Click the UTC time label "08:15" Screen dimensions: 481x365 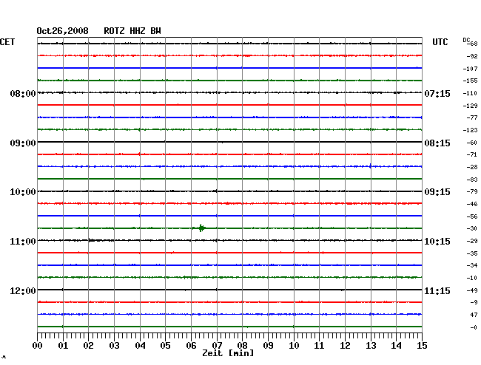tap(437, 143)
